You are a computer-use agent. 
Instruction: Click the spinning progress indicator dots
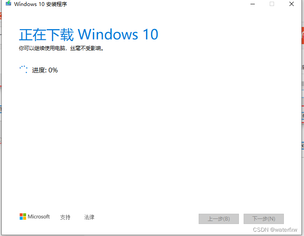[24, 69]
